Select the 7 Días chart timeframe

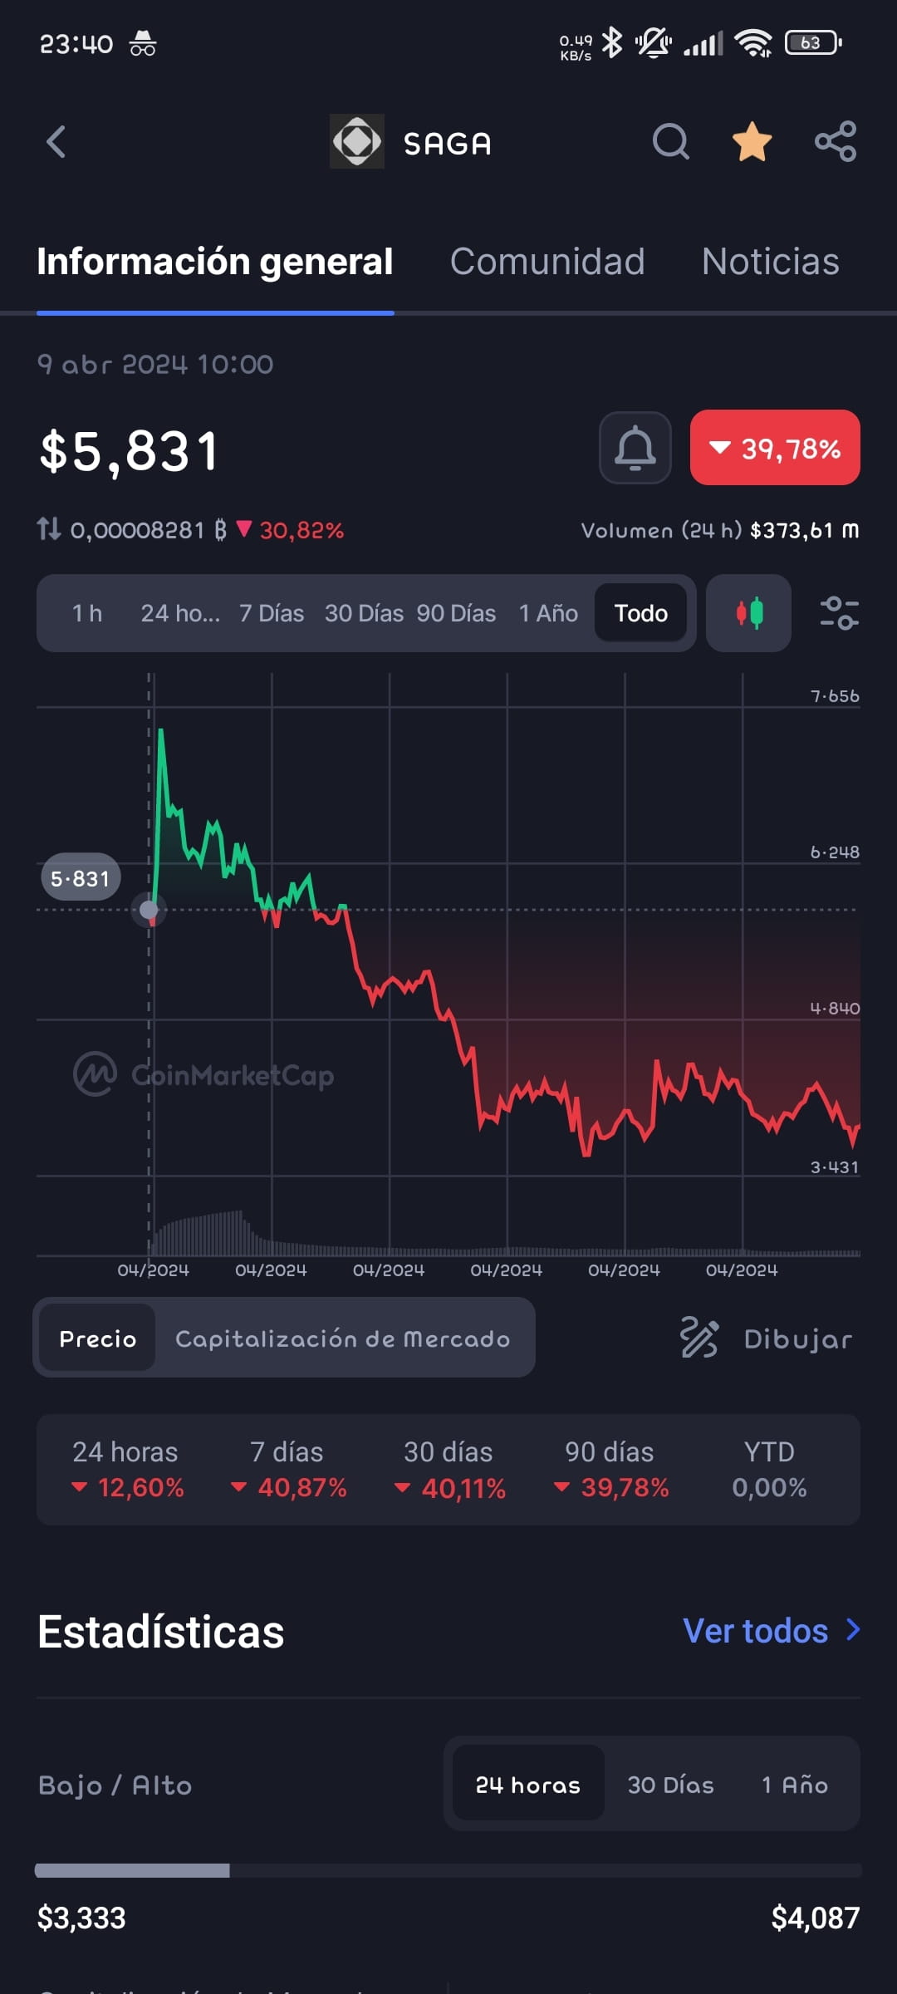click(272, 613)
